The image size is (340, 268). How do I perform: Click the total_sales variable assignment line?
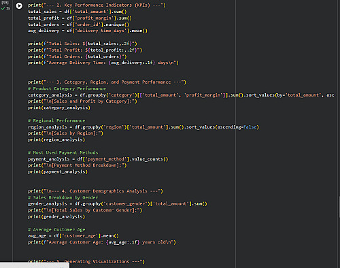[78, 12]
